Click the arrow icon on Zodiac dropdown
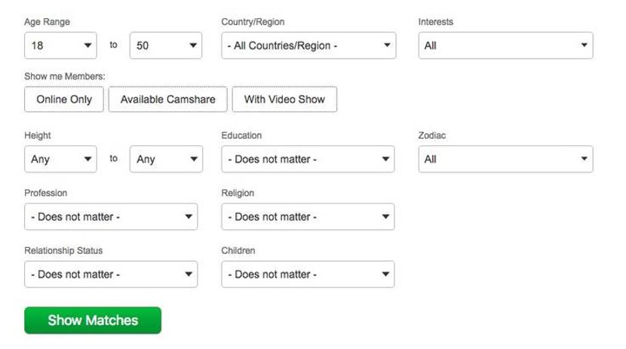This screenshot has height=349, width=626. 584,159
